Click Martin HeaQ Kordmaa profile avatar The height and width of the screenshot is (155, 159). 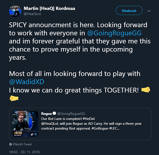(15, 11)
